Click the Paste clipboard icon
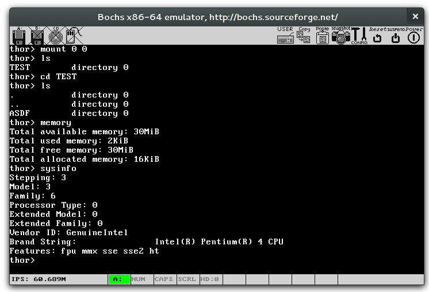Screen dimensions: 429x292 click(322, 36)
